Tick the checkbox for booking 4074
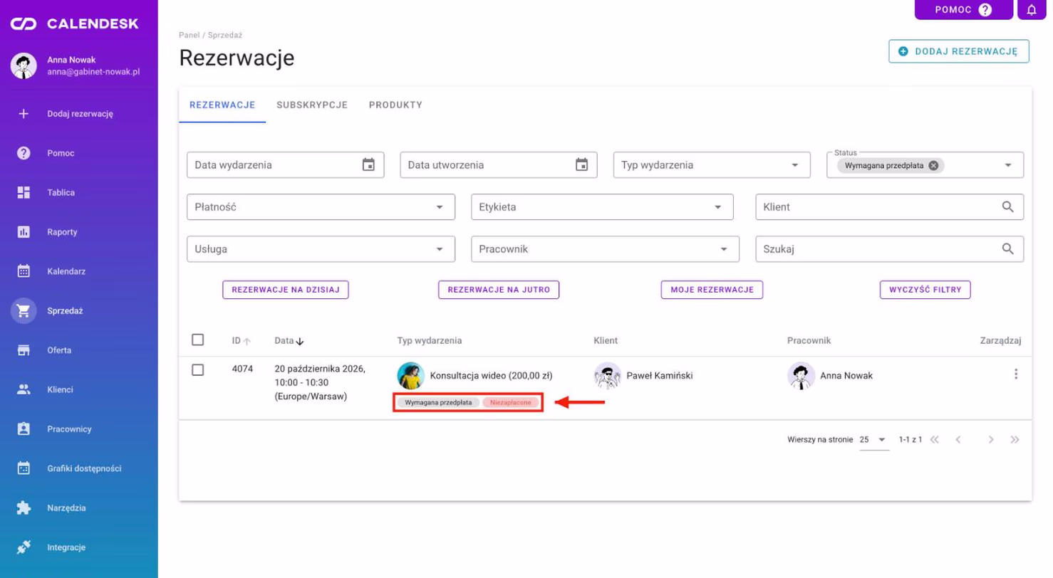Viewport: 1053px width, 578px height. [198, 370]
